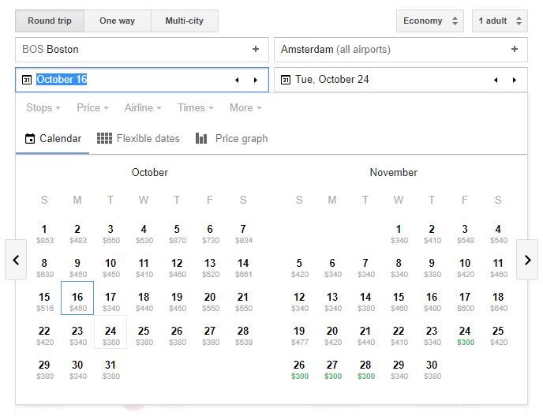Open the Economy cabin class dropdown
This screenshot has height=416, width=543.
(x=429, y=21)
